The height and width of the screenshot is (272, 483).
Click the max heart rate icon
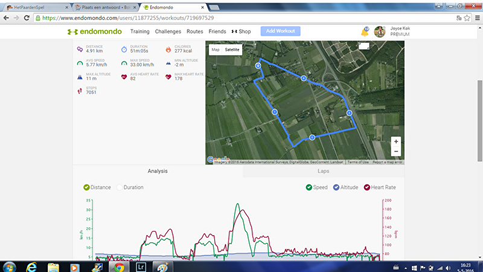168,77
